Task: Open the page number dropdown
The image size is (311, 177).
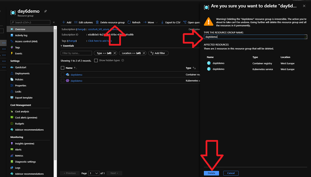Action: coord(94,173)
